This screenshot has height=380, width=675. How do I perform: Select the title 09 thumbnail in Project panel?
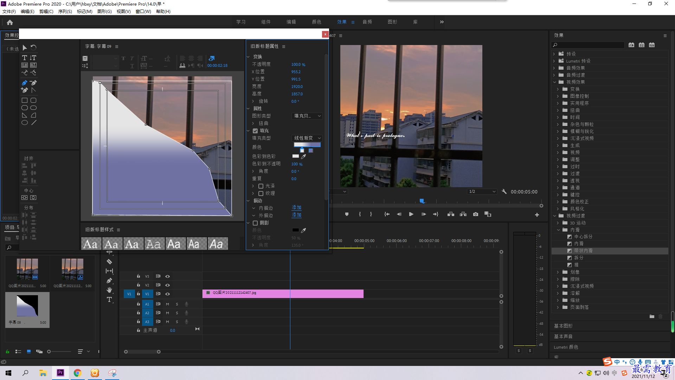[x=27, y=306]
